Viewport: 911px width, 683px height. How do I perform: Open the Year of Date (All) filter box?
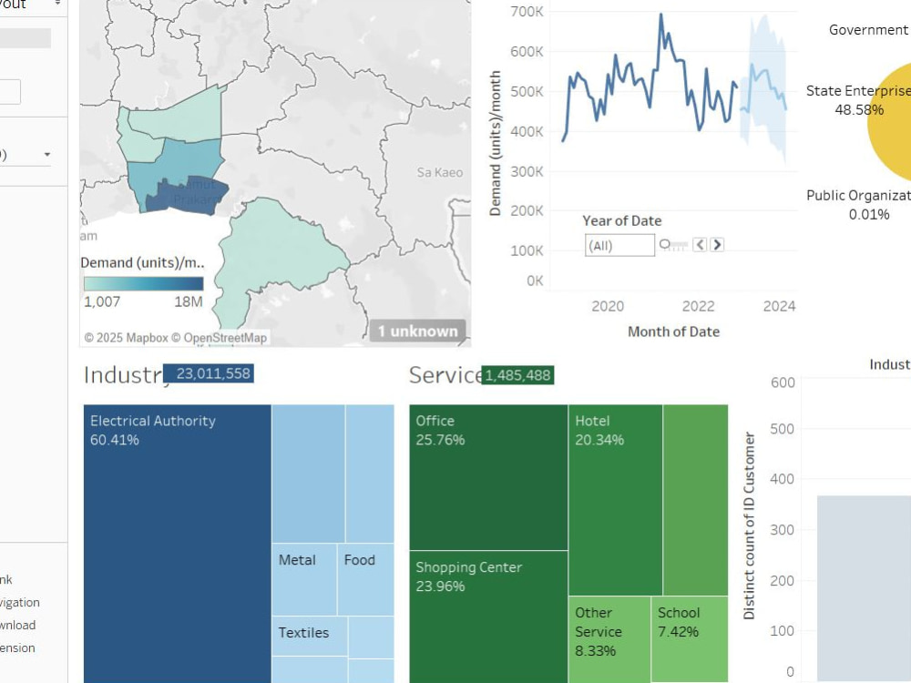(619, 245)
